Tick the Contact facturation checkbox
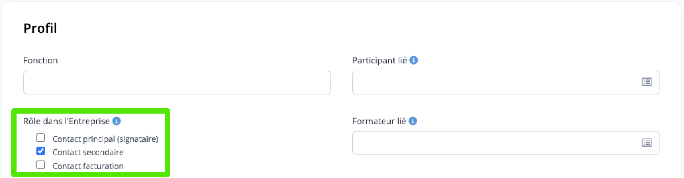The image size is (684, 178). pos(41,165)
